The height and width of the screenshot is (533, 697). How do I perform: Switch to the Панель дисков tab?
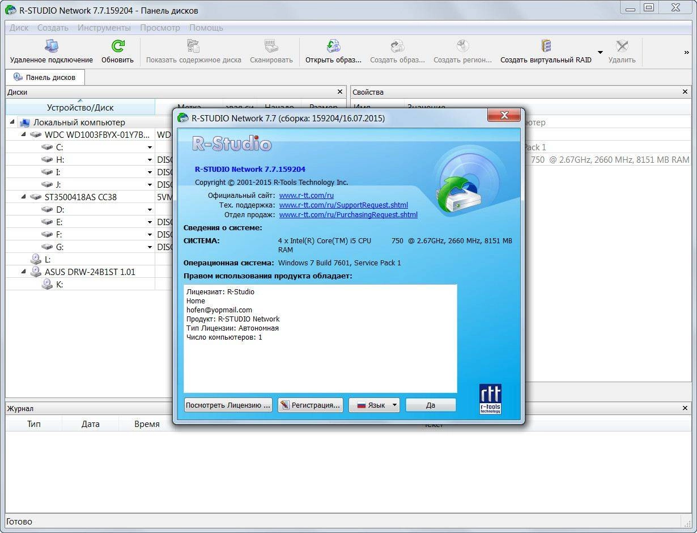(45, 77)
